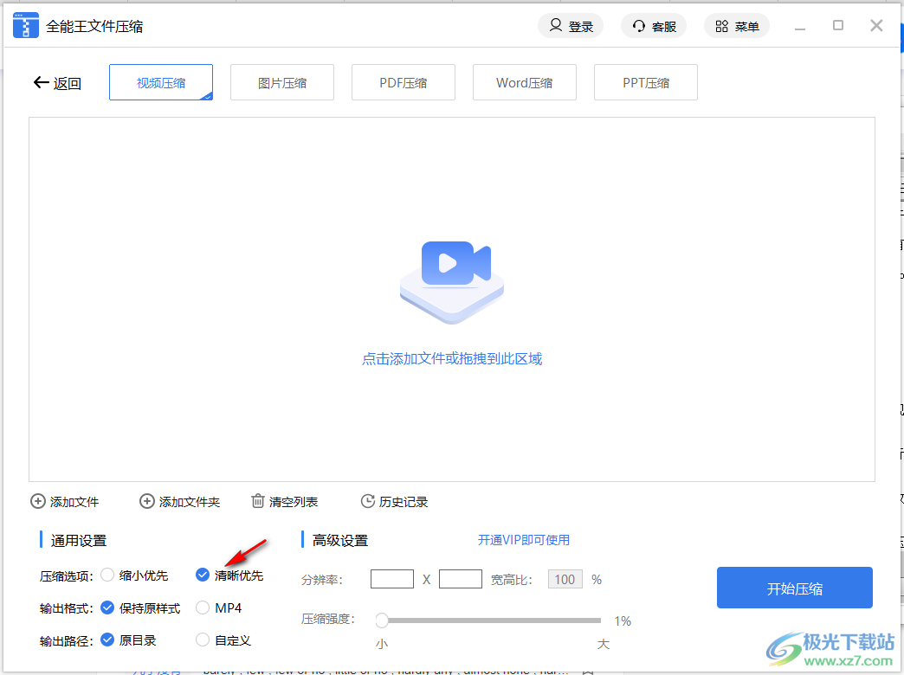Click the resolution height input field
The height and width of the screenshot is (675, 904).
460,579
